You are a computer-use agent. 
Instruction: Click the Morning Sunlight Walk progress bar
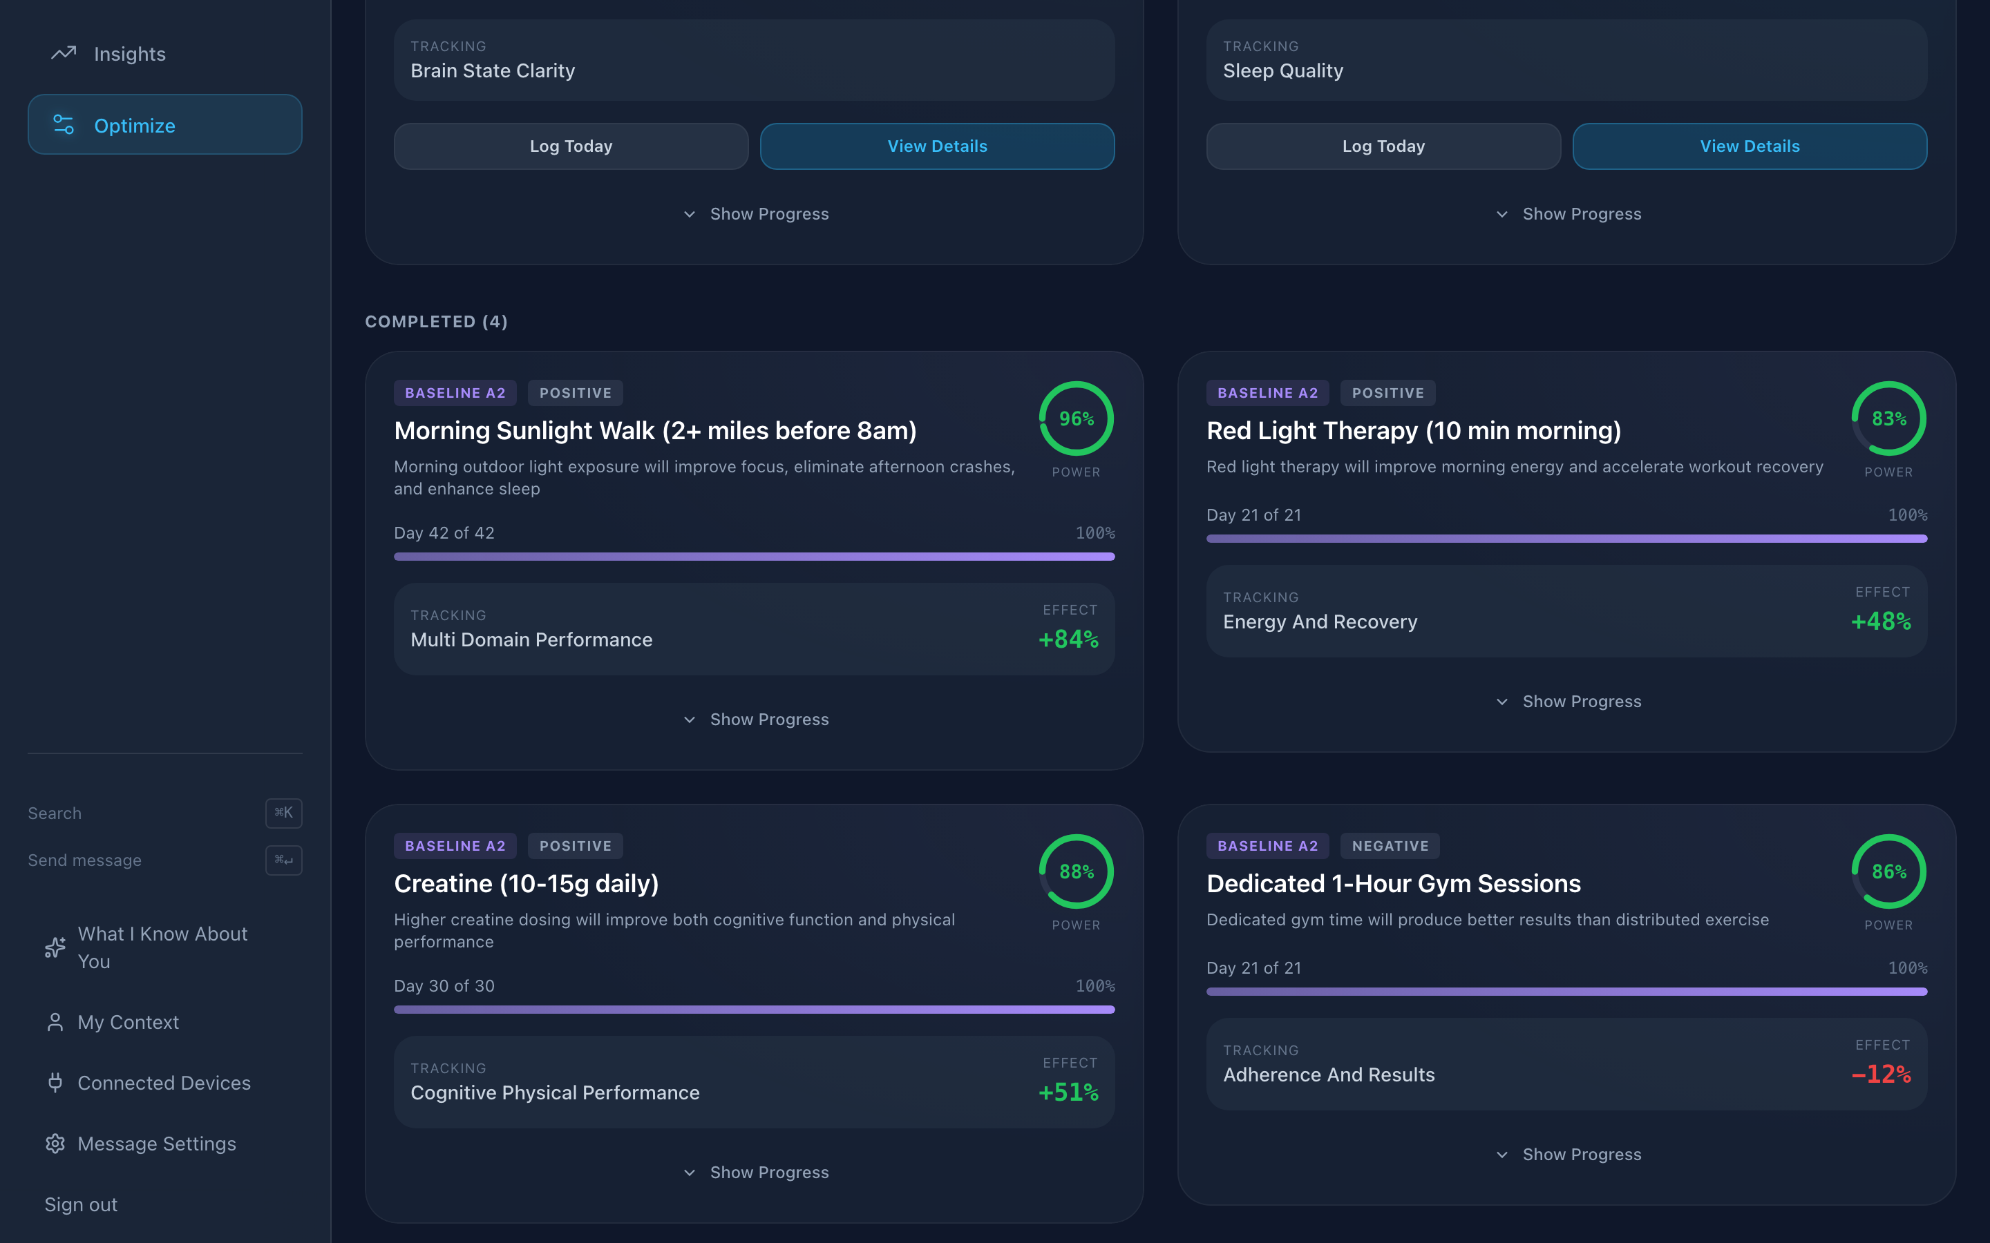click(x=754, y=557)
